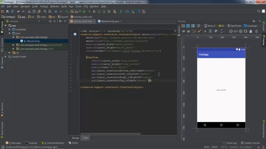Click the Find magnifier icon in toolbar

click(x=45, y=12)
